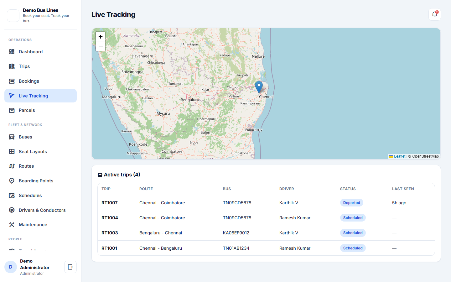Open the notifications bell
451x282 pixels.
click(x=435, y=14)
